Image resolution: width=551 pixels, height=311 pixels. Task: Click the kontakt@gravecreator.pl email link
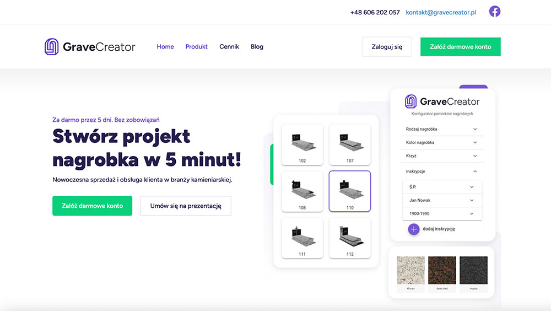pos(441,12)
